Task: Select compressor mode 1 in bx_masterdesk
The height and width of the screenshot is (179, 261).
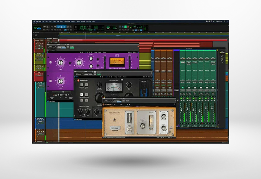Action: 81,95
